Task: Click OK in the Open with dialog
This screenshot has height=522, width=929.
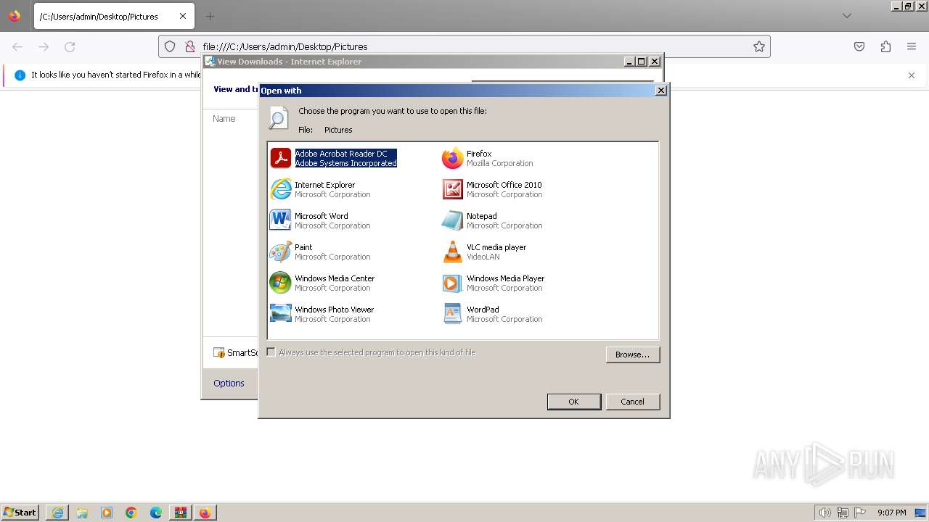Action: 573,402
